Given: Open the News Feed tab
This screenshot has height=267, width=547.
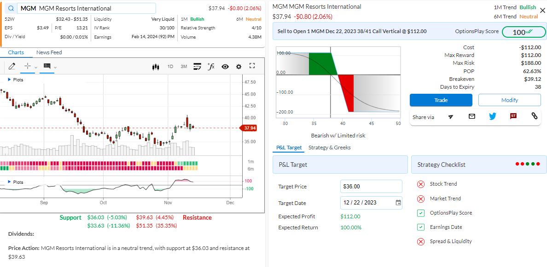Looking at the screenshot, I should click(49, 52).
